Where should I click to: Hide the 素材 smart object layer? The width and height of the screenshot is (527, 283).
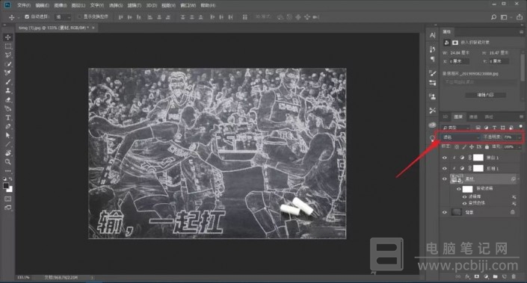[445, 179]
